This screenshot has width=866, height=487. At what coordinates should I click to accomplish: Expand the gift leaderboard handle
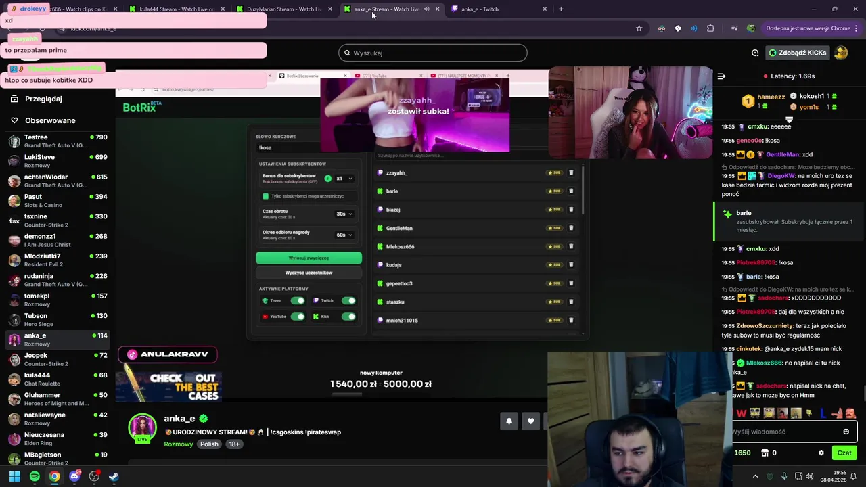pos(789,120)
